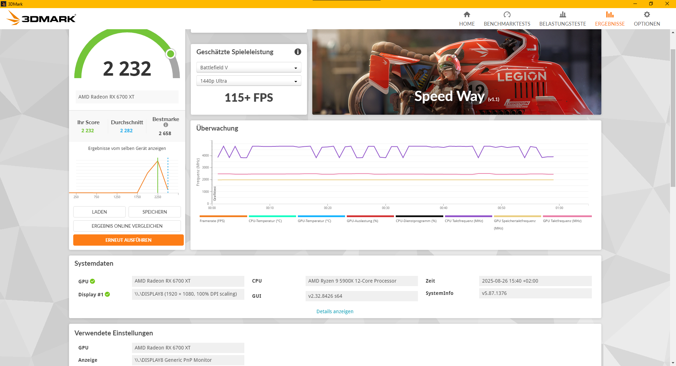The height and width of the screenshot is (366, 676).
Task: Click the AMD Radeon RX 6700 XT field under score
Action: [127, 97]
